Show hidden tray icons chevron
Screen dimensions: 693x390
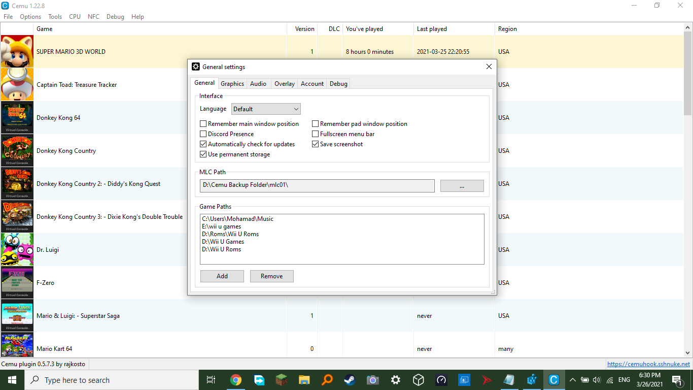tap(573, 380)
